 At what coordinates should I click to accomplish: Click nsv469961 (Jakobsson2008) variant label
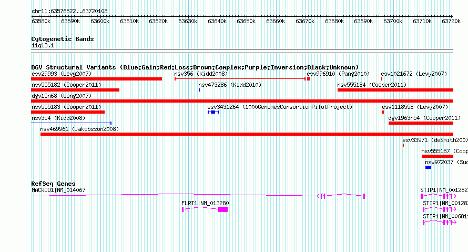pos(79,129)
